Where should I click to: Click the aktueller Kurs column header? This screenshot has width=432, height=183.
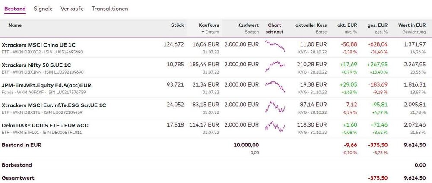tap(311, 25)
